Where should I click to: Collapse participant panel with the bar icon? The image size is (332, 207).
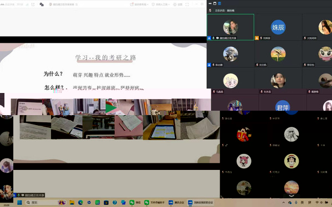[210, 3]
